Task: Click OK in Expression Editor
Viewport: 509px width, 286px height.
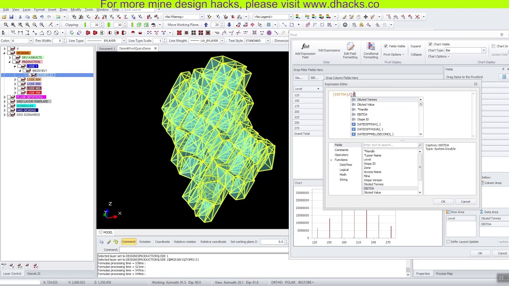Action: pyautogui.click(x=443, y=201)
